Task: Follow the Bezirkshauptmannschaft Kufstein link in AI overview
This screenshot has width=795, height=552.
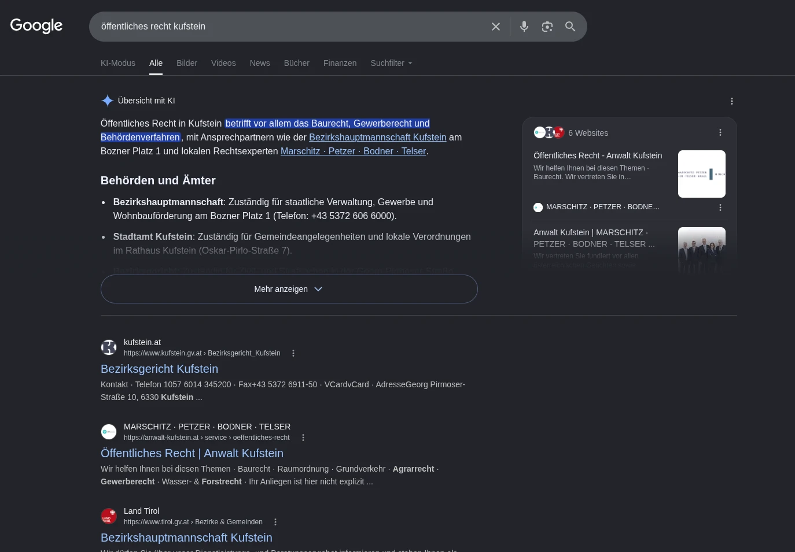Action: click(x=378, y=137)
